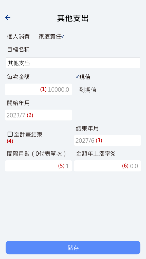The image size is (146, 259).
Task: Select the 個人消費 category option
Action: click(18, 36)
